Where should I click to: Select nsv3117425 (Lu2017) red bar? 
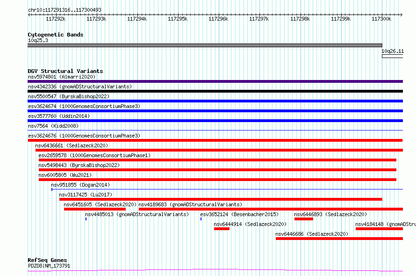coord(221,199)
